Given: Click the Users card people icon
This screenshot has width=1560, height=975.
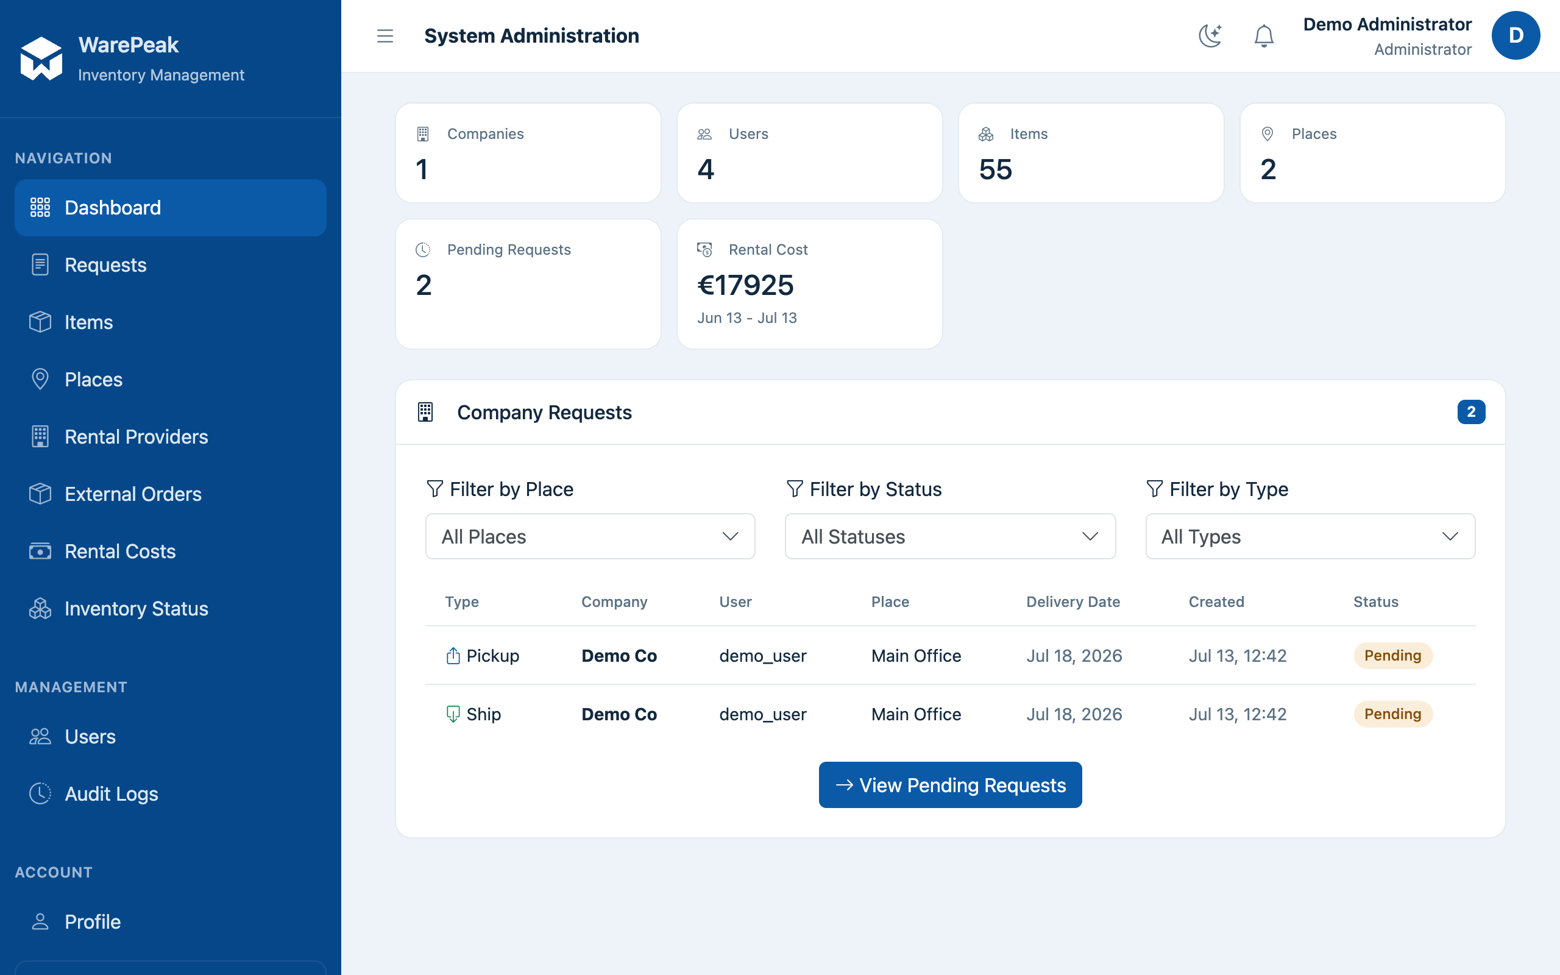Looking at the screenshot, I should click(x=704, y=134).
